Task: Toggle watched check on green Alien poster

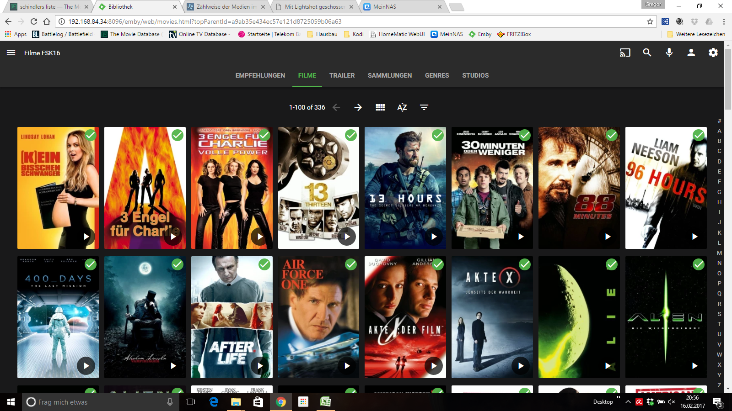Action: click(x=612, y=264)
